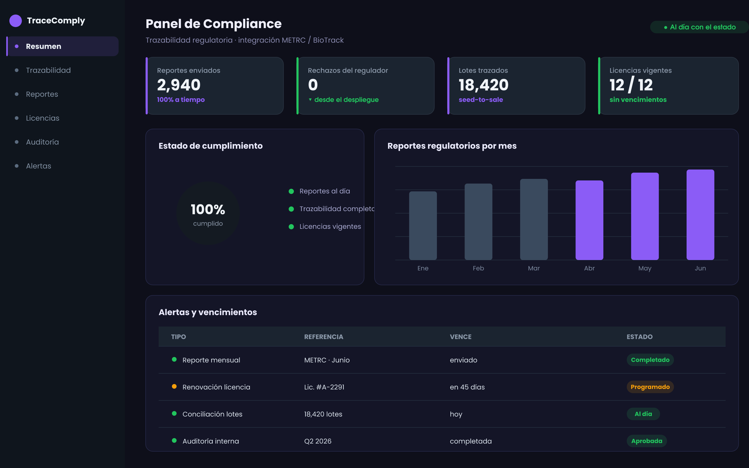Click the orange dot beside Renovación licencia
The width and height of the screenshot is (749, 468).
[174, 386]
